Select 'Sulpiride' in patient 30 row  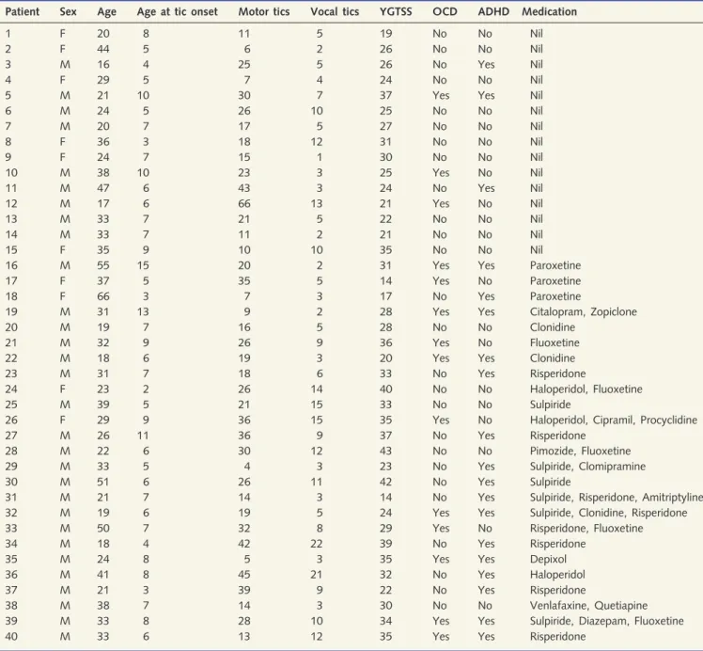pyautogui.click(x=550, y=482)
